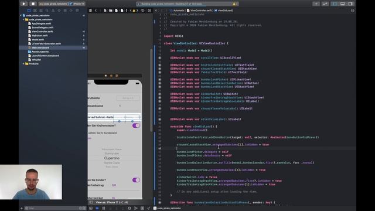
Task: Click the Bruttolohn text field in storyboard
Action: coord(128,98)
